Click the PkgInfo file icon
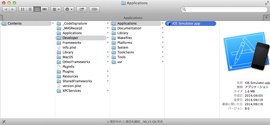The width and height of the screenshot is (270, 125). coord(59,67)
